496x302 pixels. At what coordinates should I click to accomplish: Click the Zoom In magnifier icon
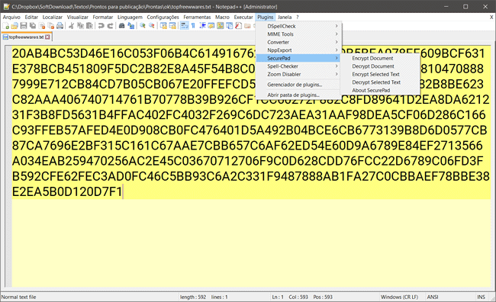coord(143,26)
